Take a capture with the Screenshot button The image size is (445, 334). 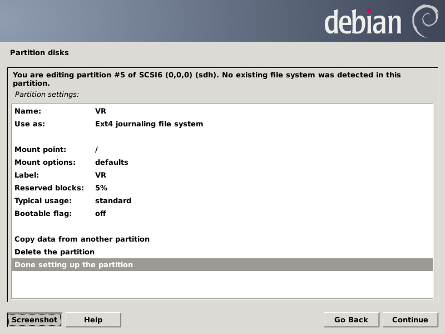[34, 320]
